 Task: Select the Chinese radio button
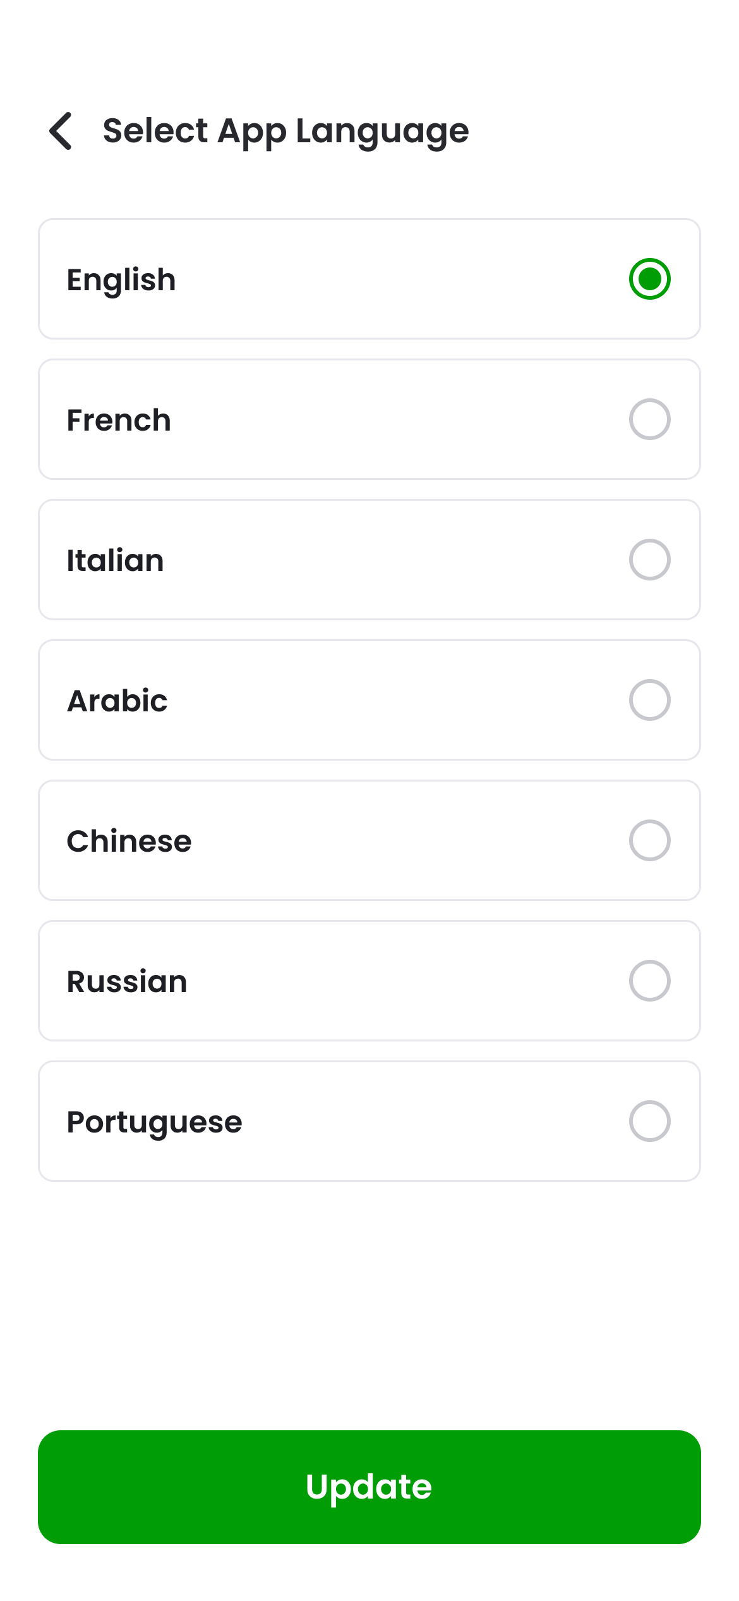coord(649,840)
